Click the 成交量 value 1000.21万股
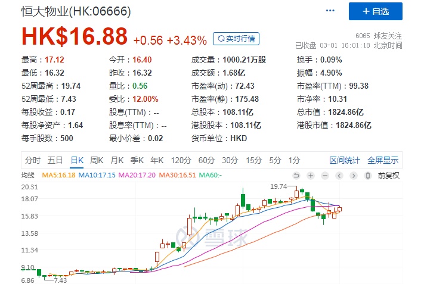424x284 pixels. 244,60
